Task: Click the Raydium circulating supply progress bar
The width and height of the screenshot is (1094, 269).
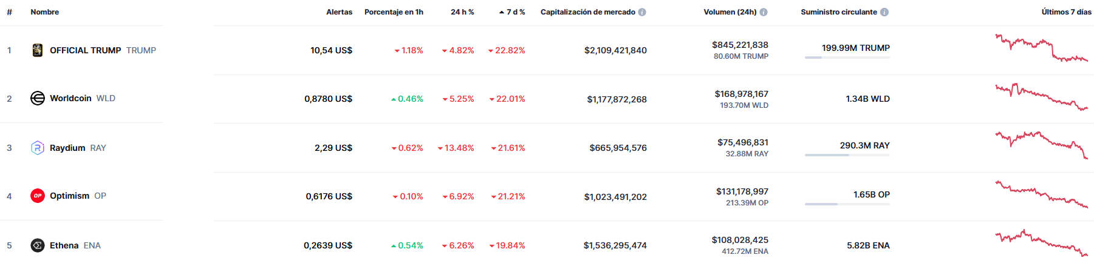Action: coord(847,155)
